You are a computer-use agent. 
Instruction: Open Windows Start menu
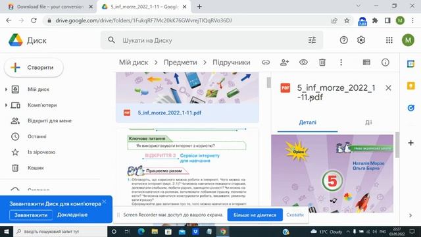click(x=7, y=231)
